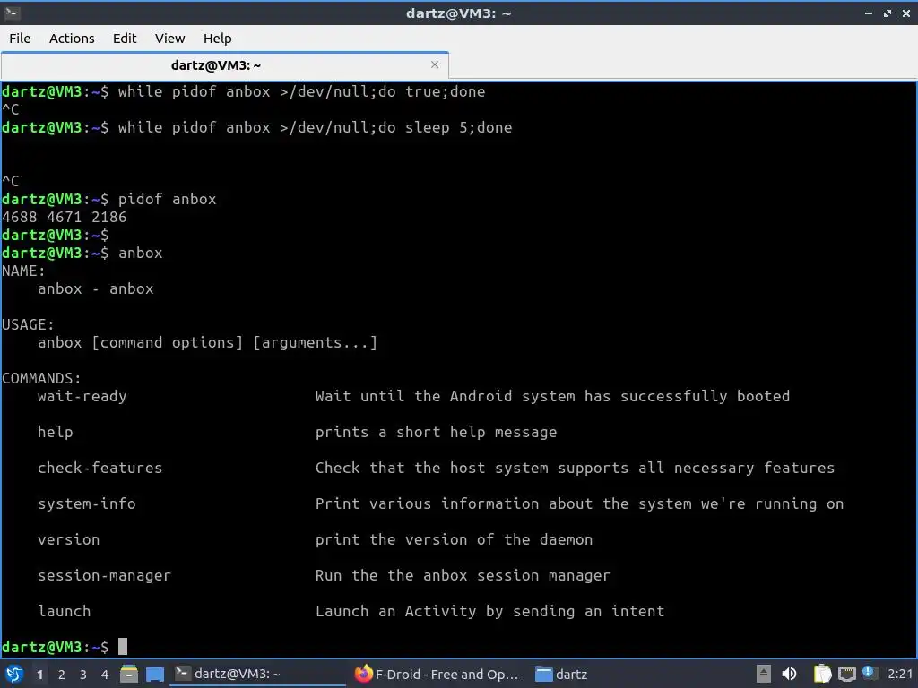Screen dimensions: 918x688
Task: Switch to F-Droid Firefox window in taskbar
Action: pos(437,674)
